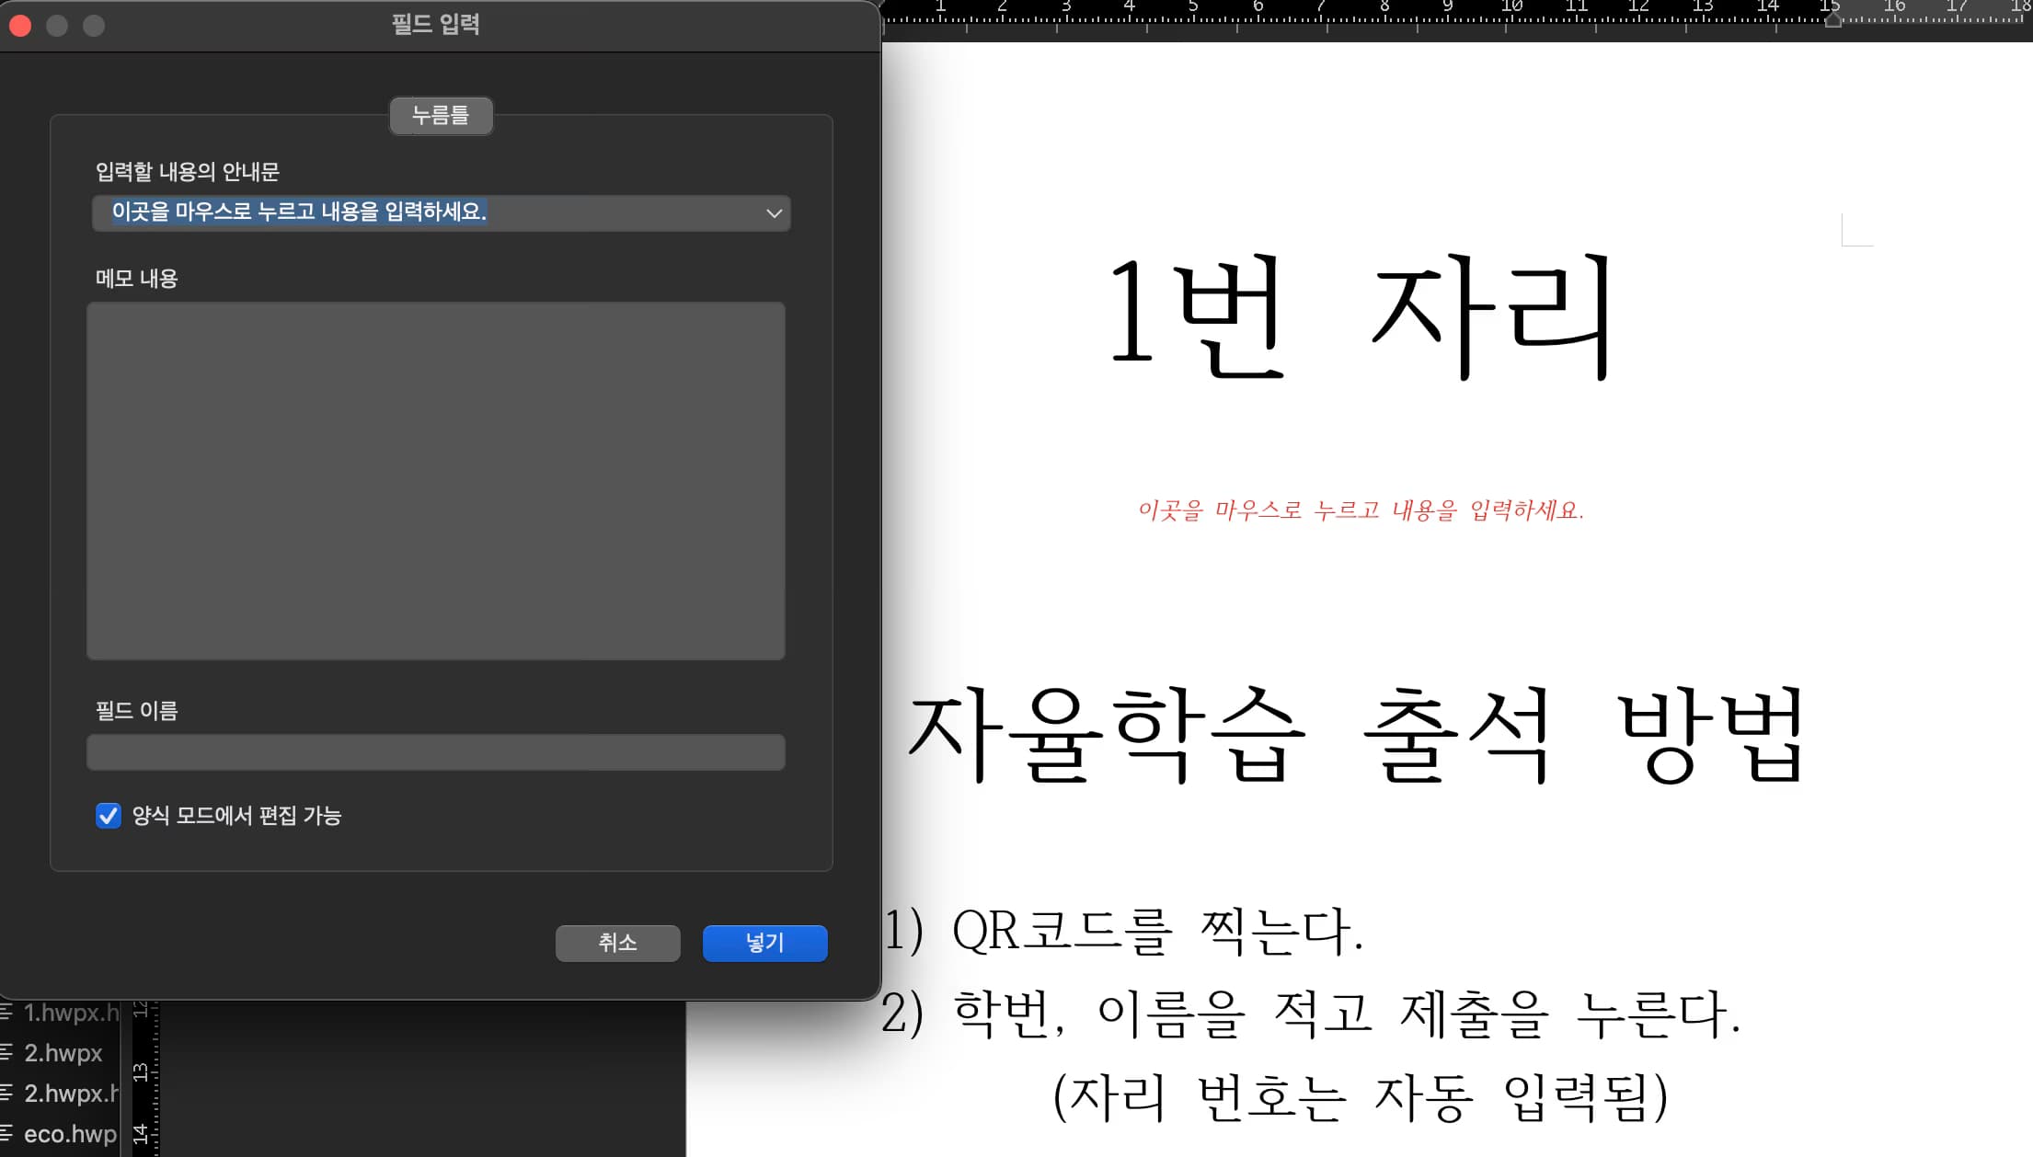Screen dimensions: 2033x1157
Task: Close the 필드 입력 dialog
Action: pyautogui.click(x=20, y=26)
